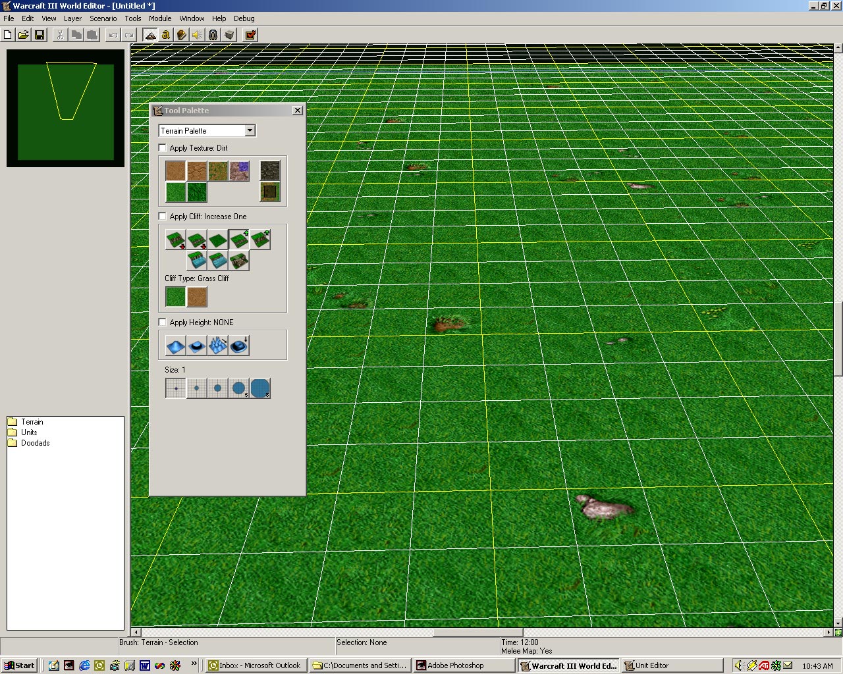Select the Noise height tool
Image resolution: width=843 pixels, height=674 pixels.
tap(218, 346)
